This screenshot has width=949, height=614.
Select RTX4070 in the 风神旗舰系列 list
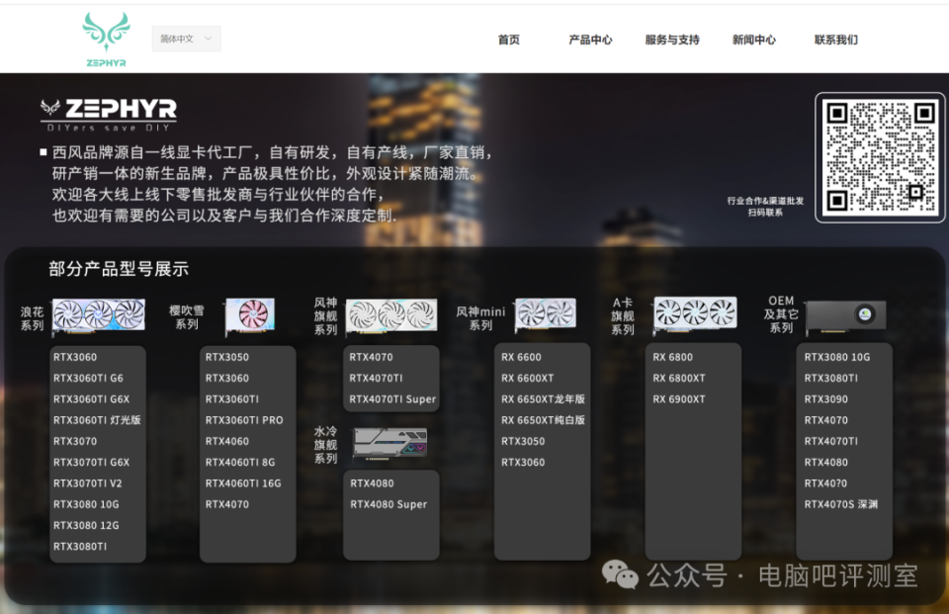[371, 357]
